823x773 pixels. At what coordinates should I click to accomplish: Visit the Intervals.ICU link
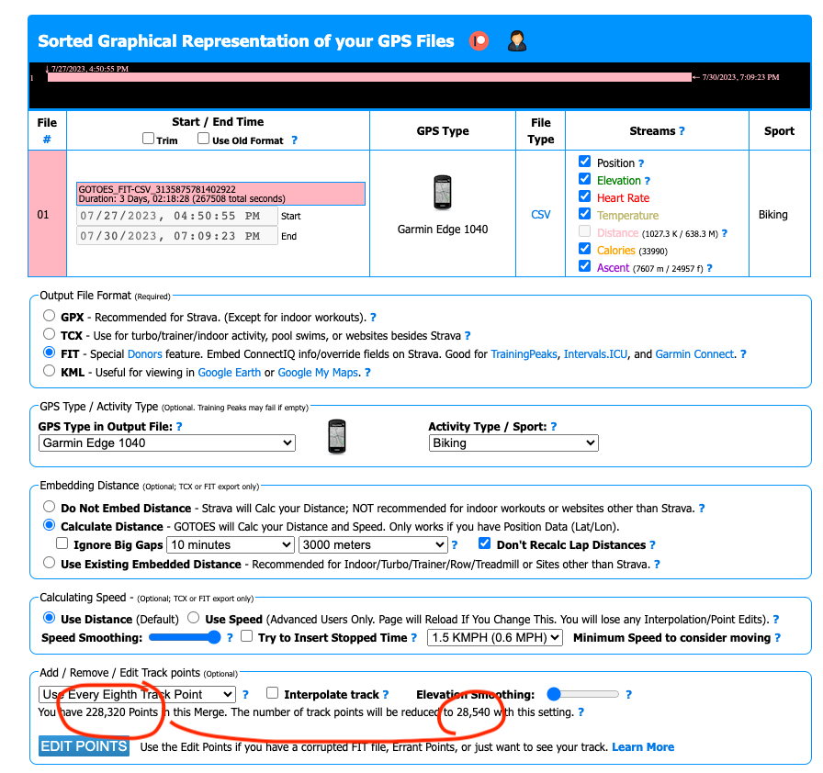coord(595,354)
